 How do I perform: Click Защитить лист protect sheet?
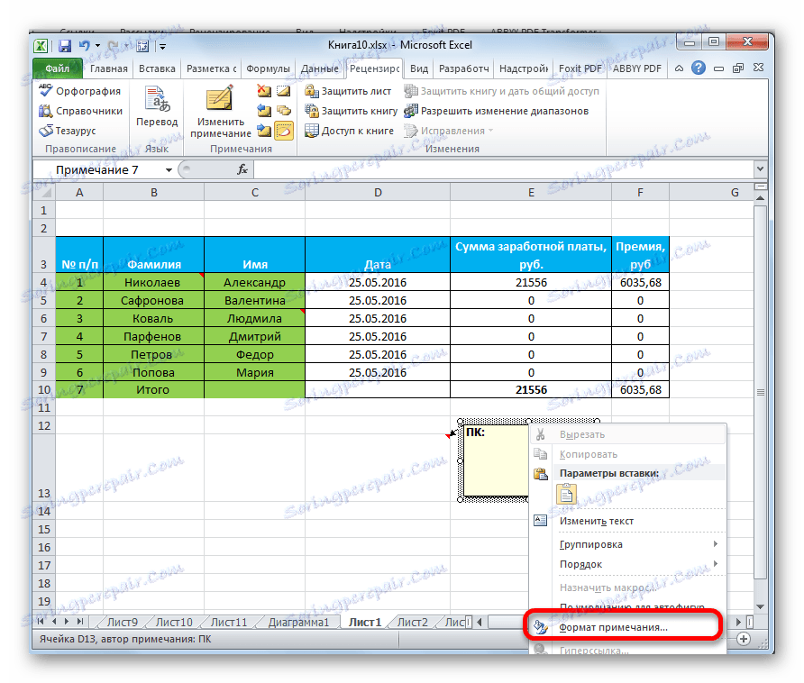click(x=348, y=91)
